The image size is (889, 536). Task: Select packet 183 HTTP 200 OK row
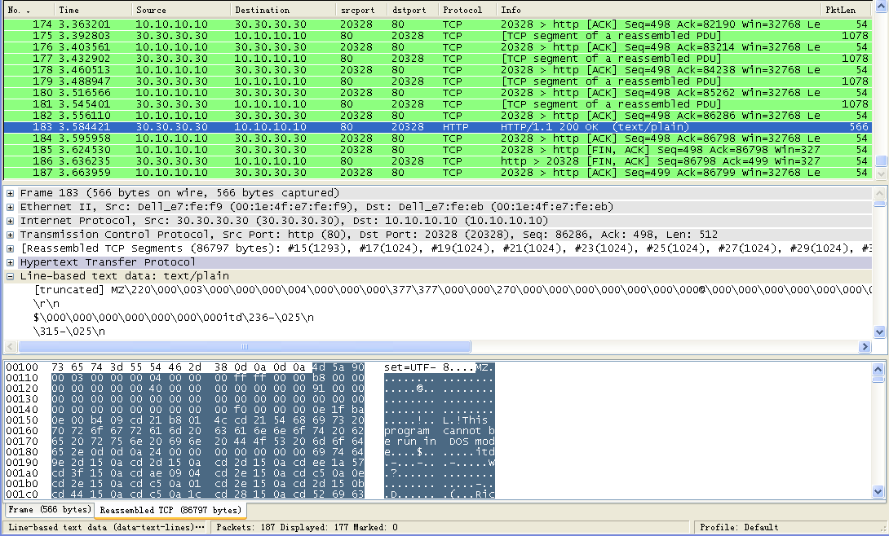pos(408,127)
